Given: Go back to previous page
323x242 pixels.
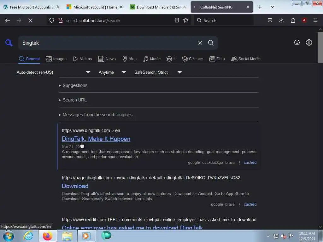Looking at the screenshot, I should pyautogui.click(x=8, y=20).
